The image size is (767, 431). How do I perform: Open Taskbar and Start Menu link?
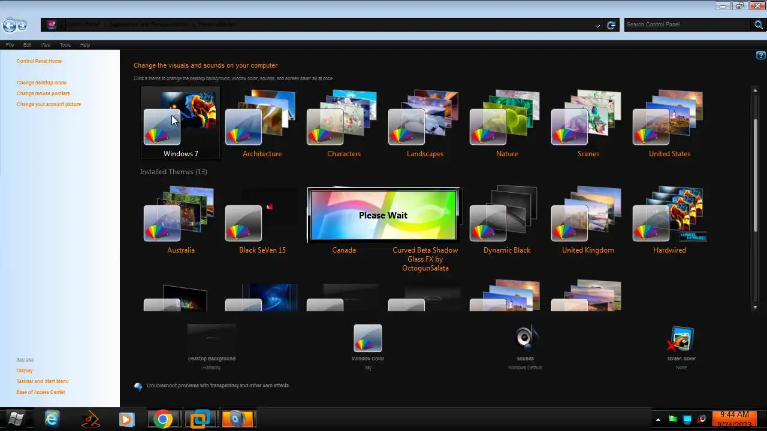[x=43, y=381]
